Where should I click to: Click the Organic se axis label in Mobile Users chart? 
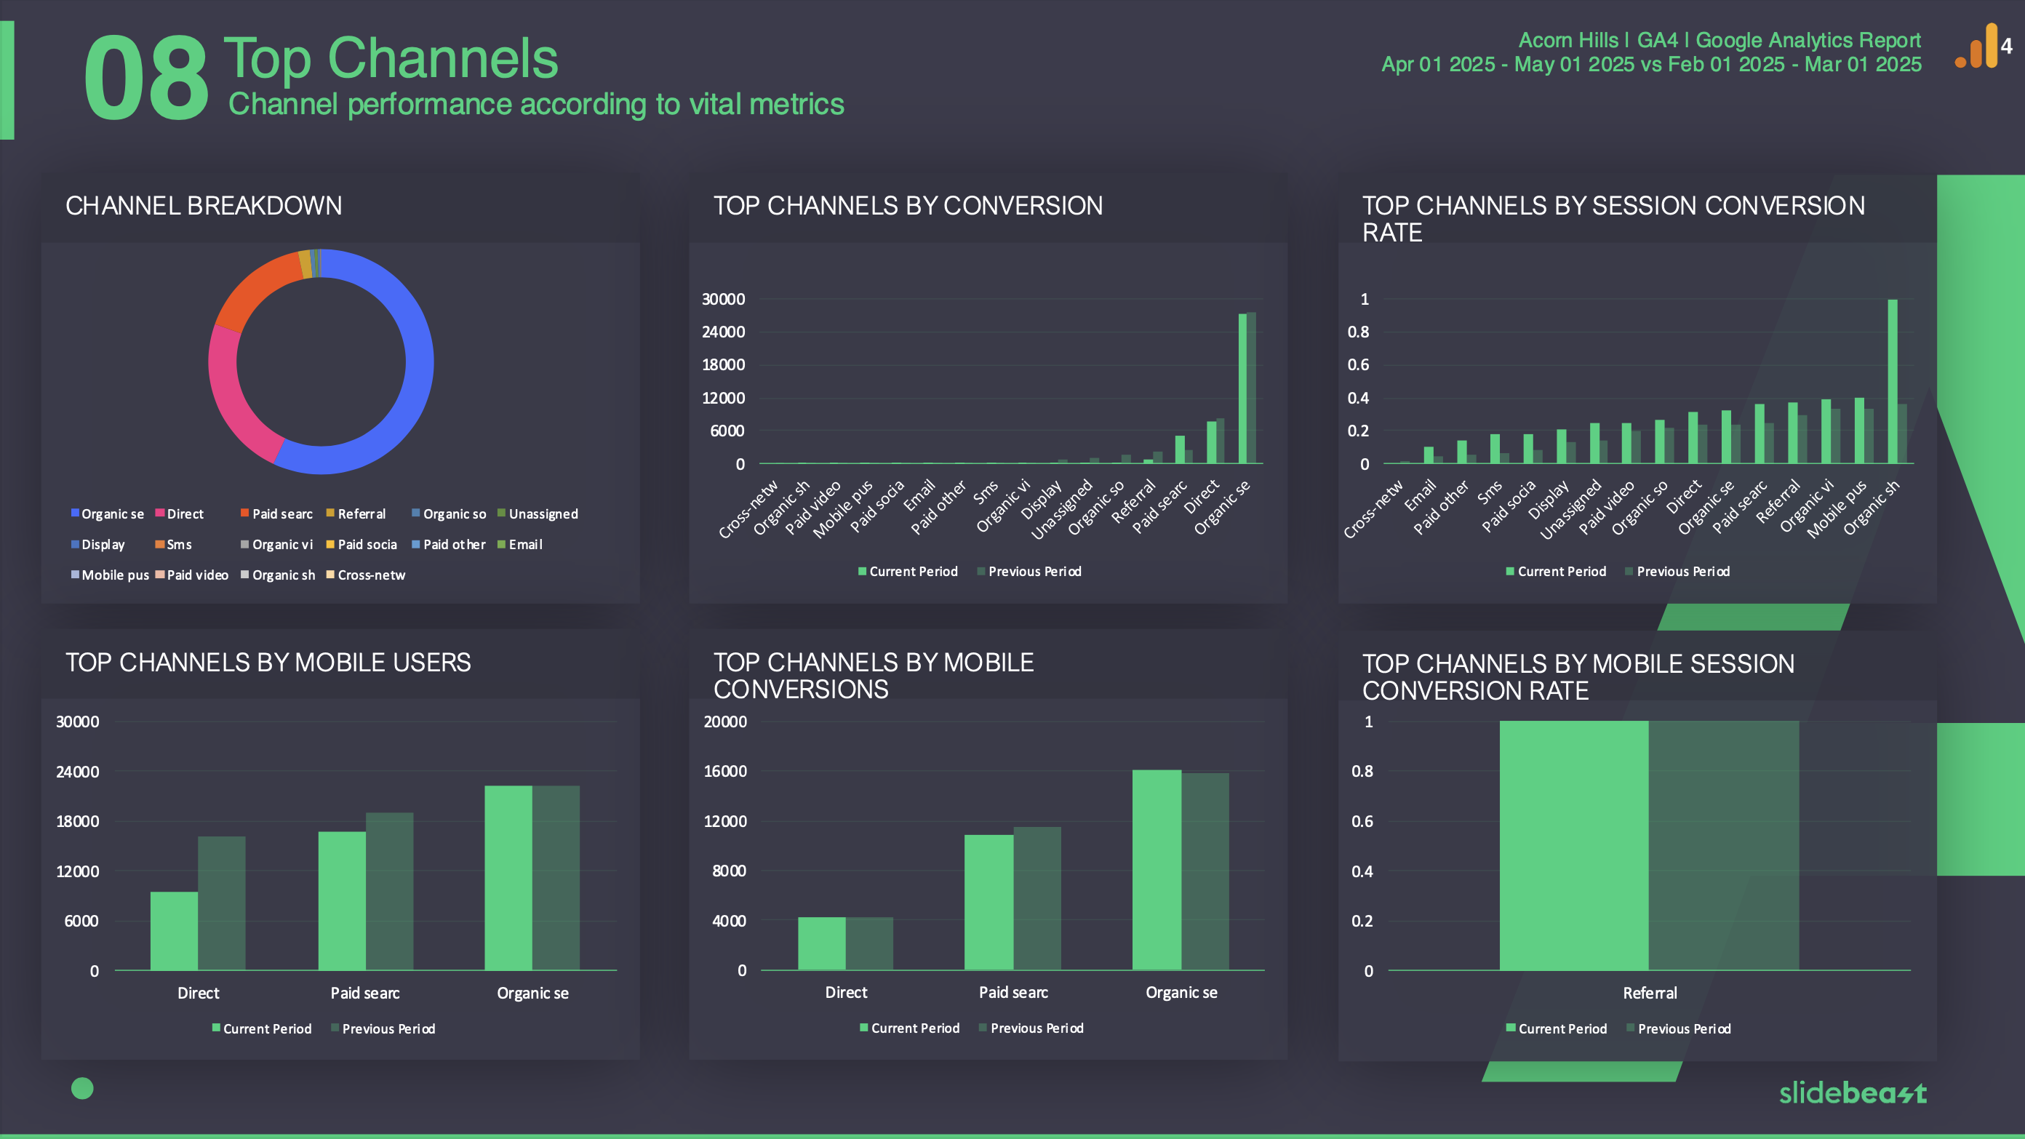pos(532,993)
